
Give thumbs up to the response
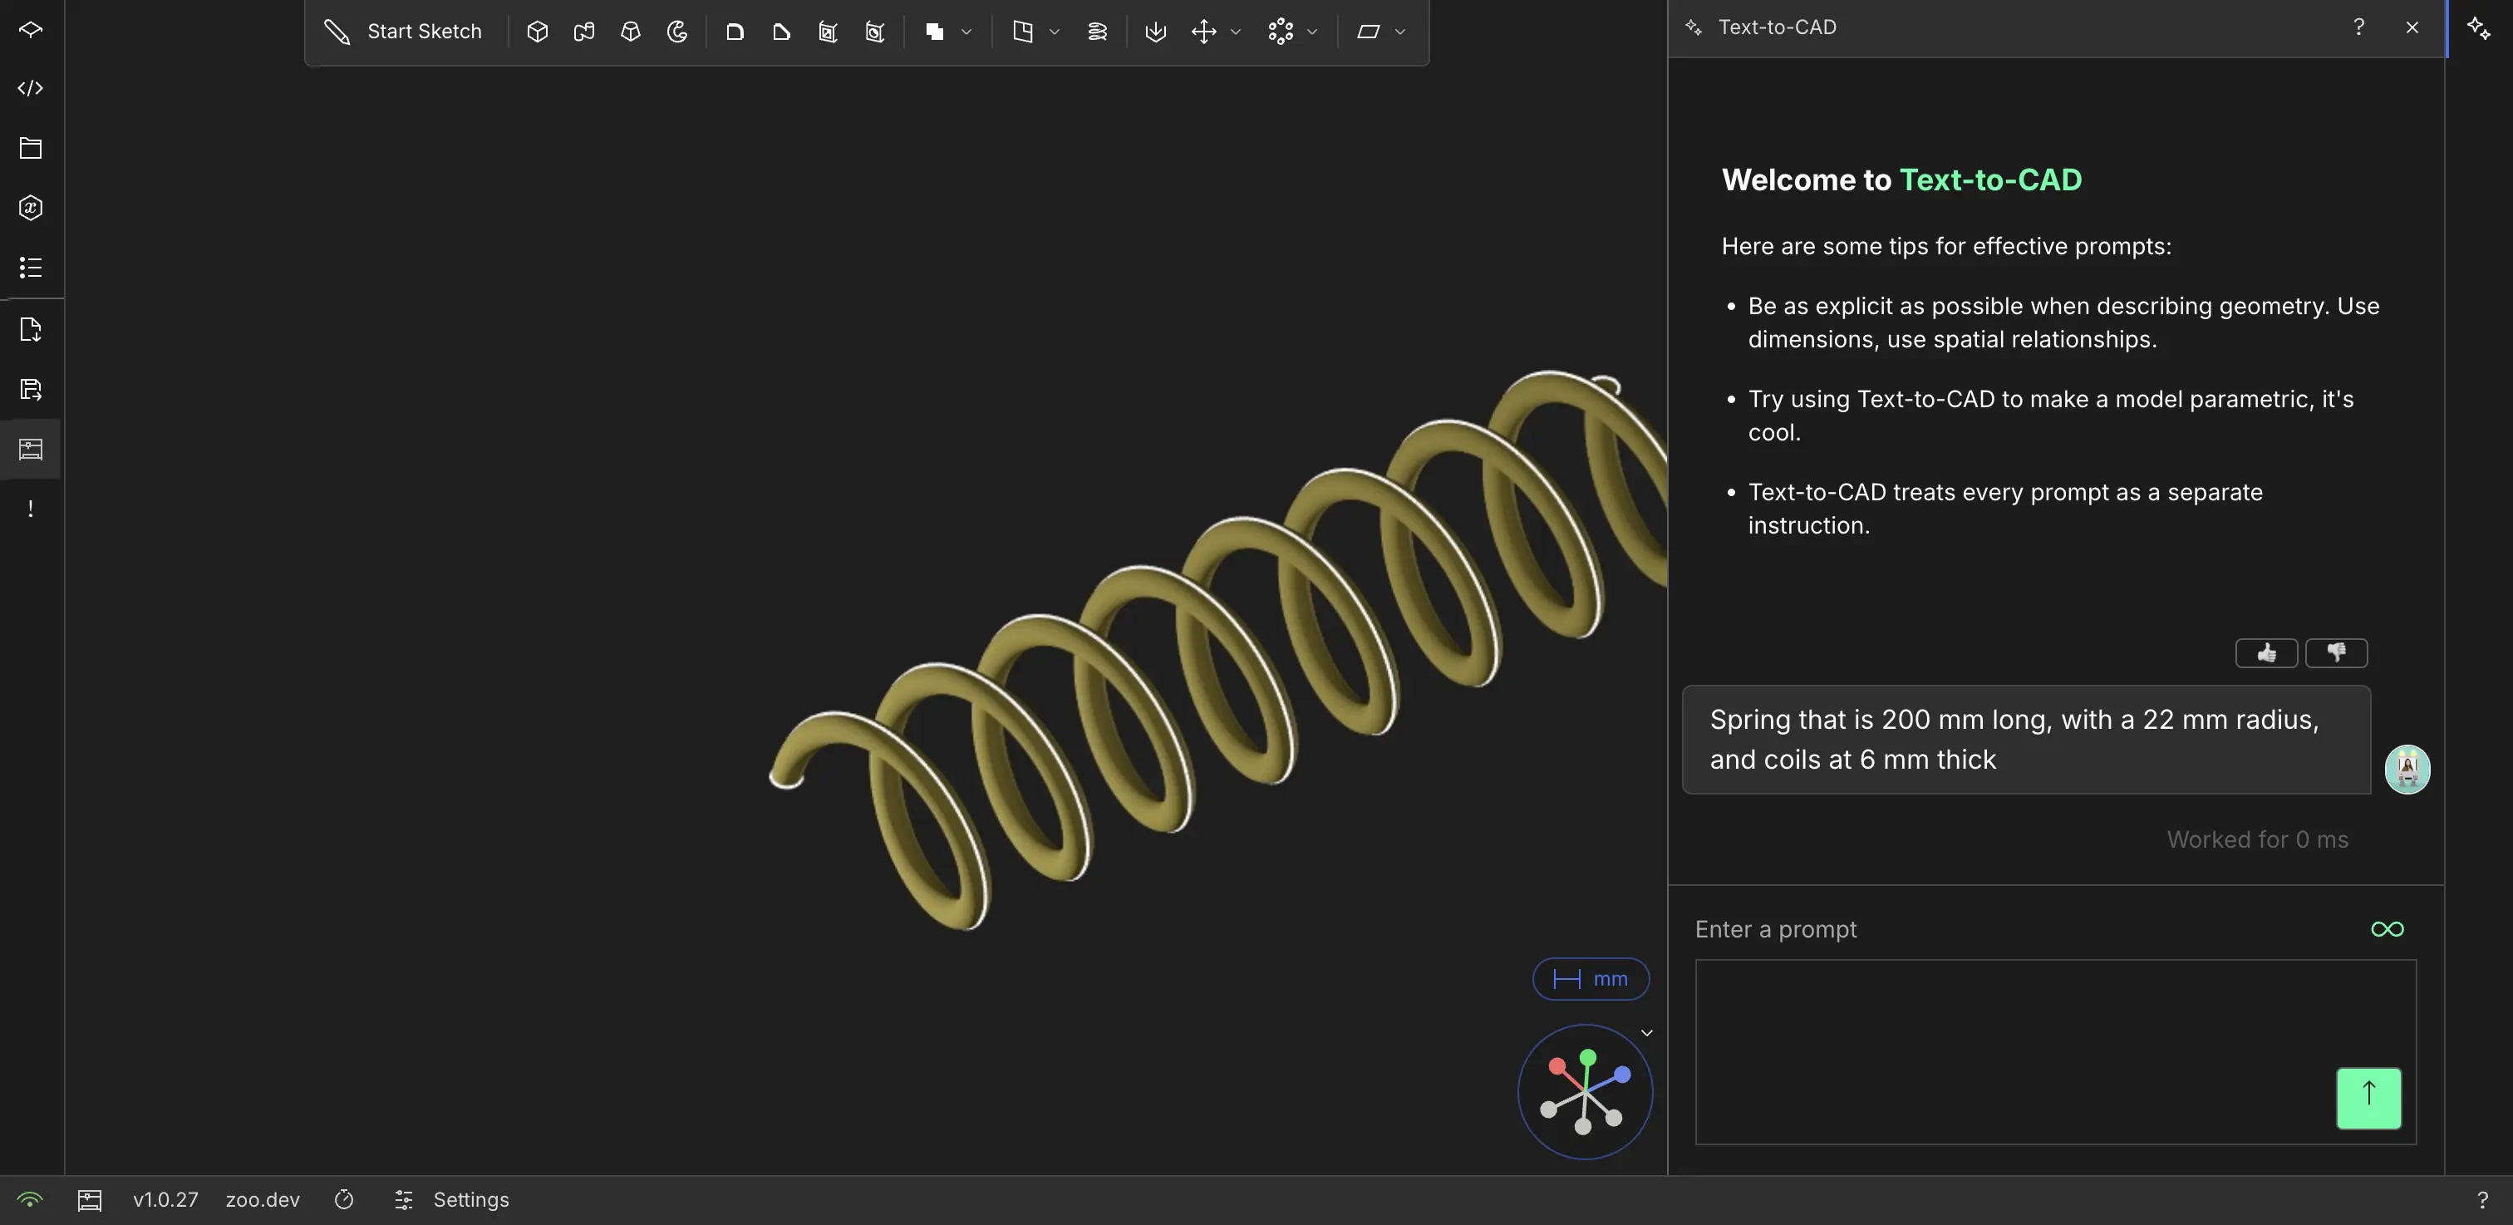tap(2265, 652)
